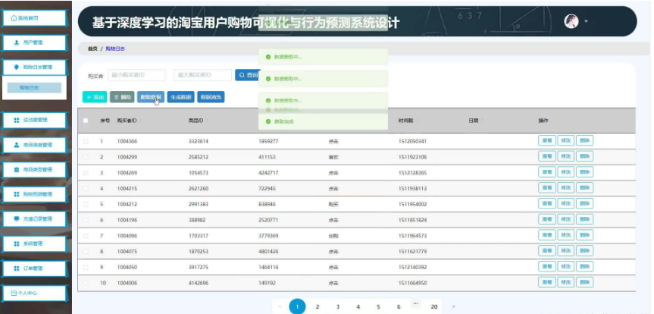Expand the 充值记录管理 sidebar menu
Viewport: 654px width, 314px height.
[34, 218]
